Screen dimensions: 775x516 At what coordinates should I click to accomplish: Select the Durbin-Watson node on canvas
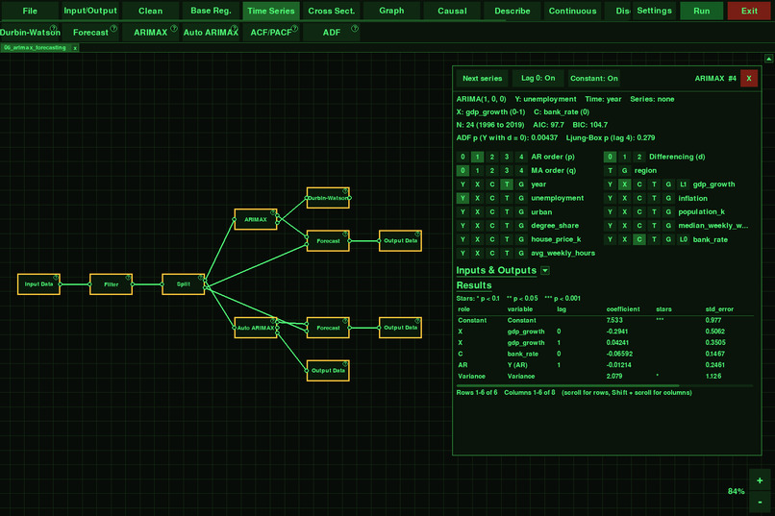coord(328,198)
